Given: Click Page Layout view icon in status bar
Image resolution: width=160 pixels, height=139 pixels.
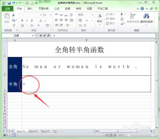Looking at the screenshot, I should pos(111,135).
